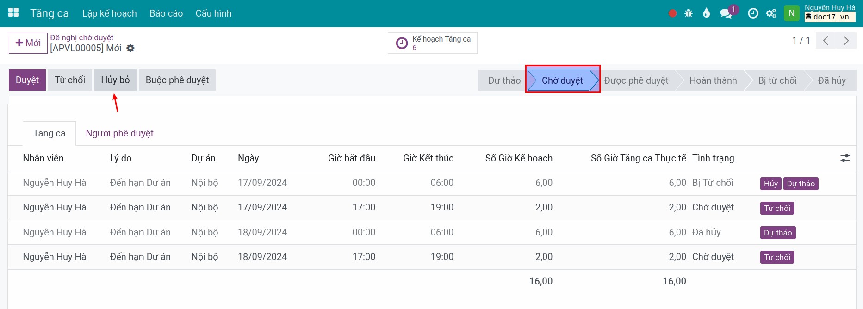
Task: Sort by Ngày column header
Action: click(248, 158)
